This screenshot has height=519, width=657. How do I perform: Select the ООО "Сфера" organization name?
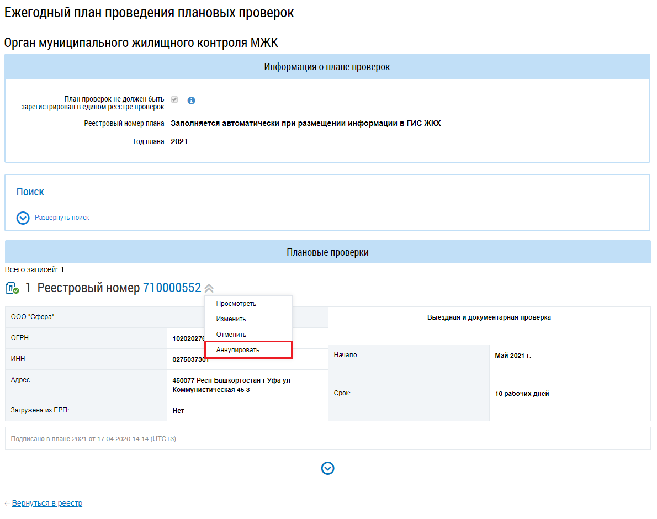33,317
